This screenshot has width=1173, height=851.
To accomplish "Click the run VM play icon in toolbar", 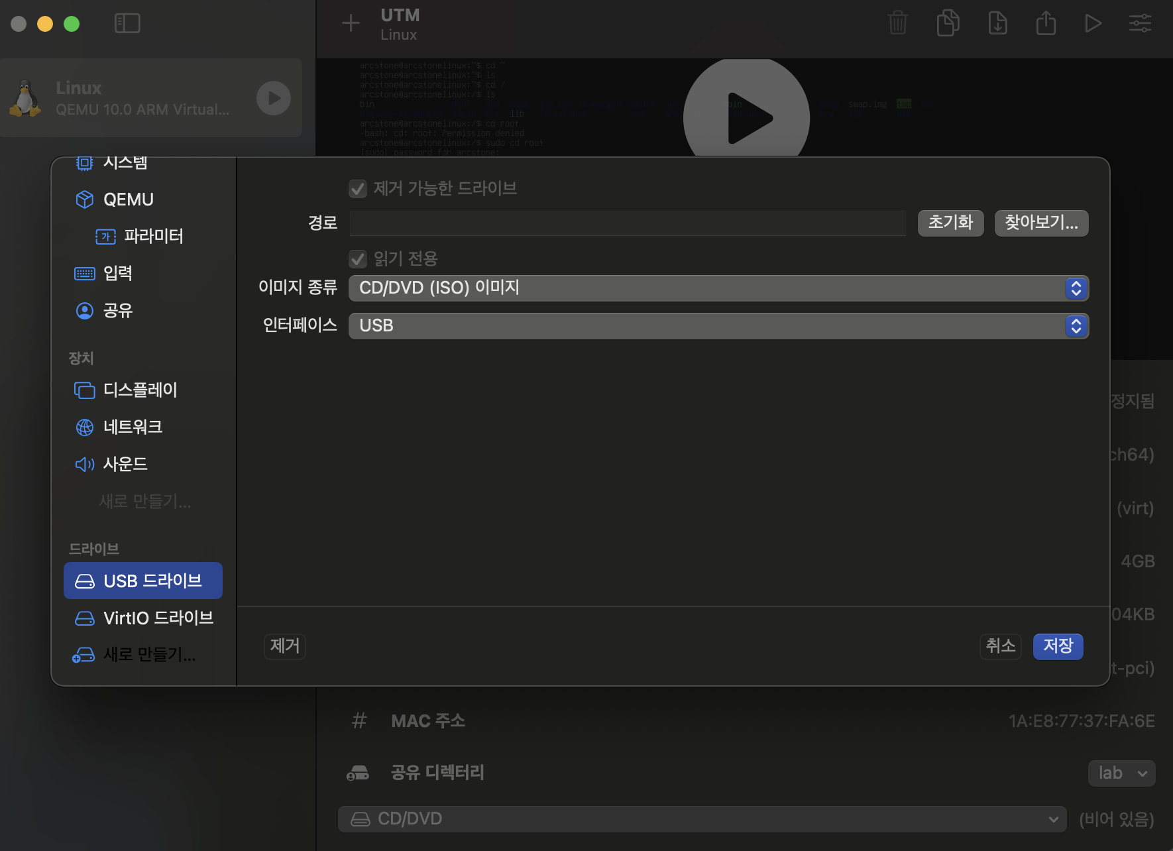I will point(1093,23).
